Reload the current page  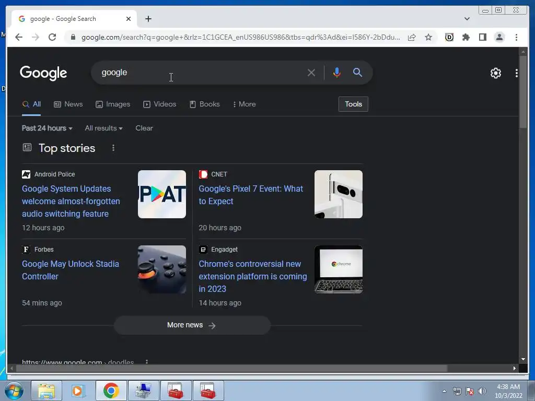tap(52, 37)
